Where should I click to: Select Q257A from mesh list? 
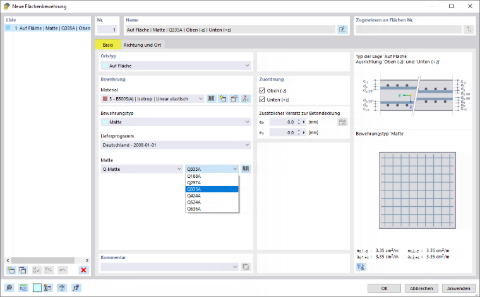212,183
